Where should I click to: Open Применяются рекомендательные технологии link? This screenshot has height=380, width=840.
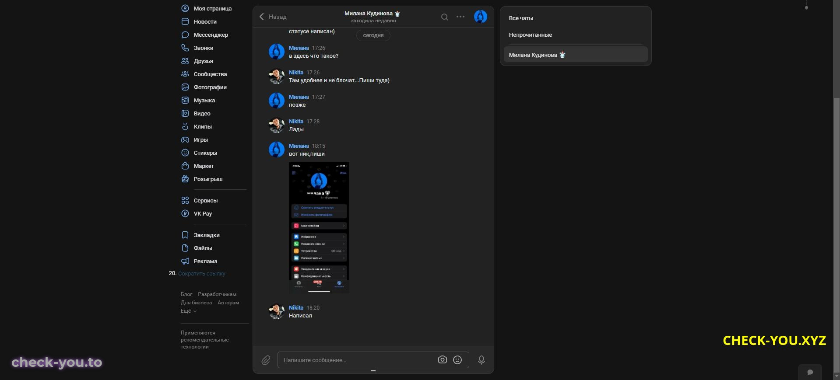[205, 340]
